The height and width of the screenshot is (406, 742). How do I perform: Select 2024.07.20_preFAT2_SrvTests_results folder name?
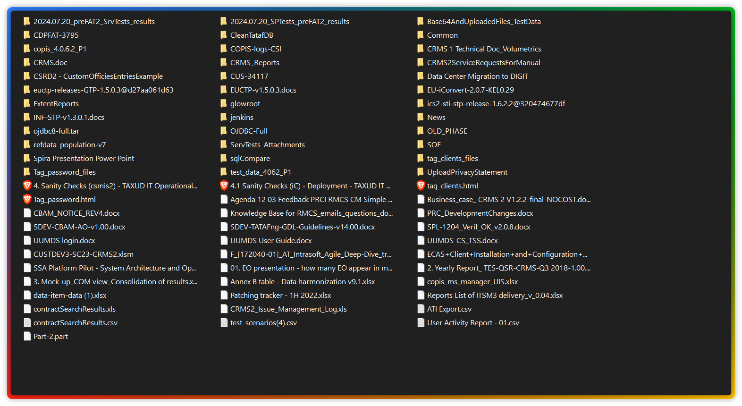click(x=94, y=22)
